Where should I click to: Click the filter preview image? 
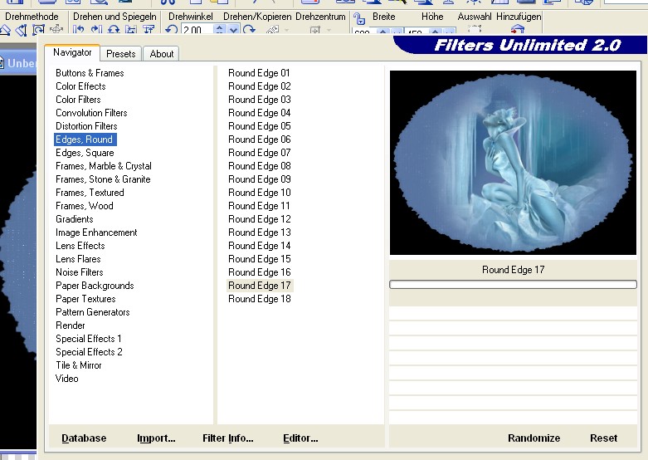click(x=513, y=163)
